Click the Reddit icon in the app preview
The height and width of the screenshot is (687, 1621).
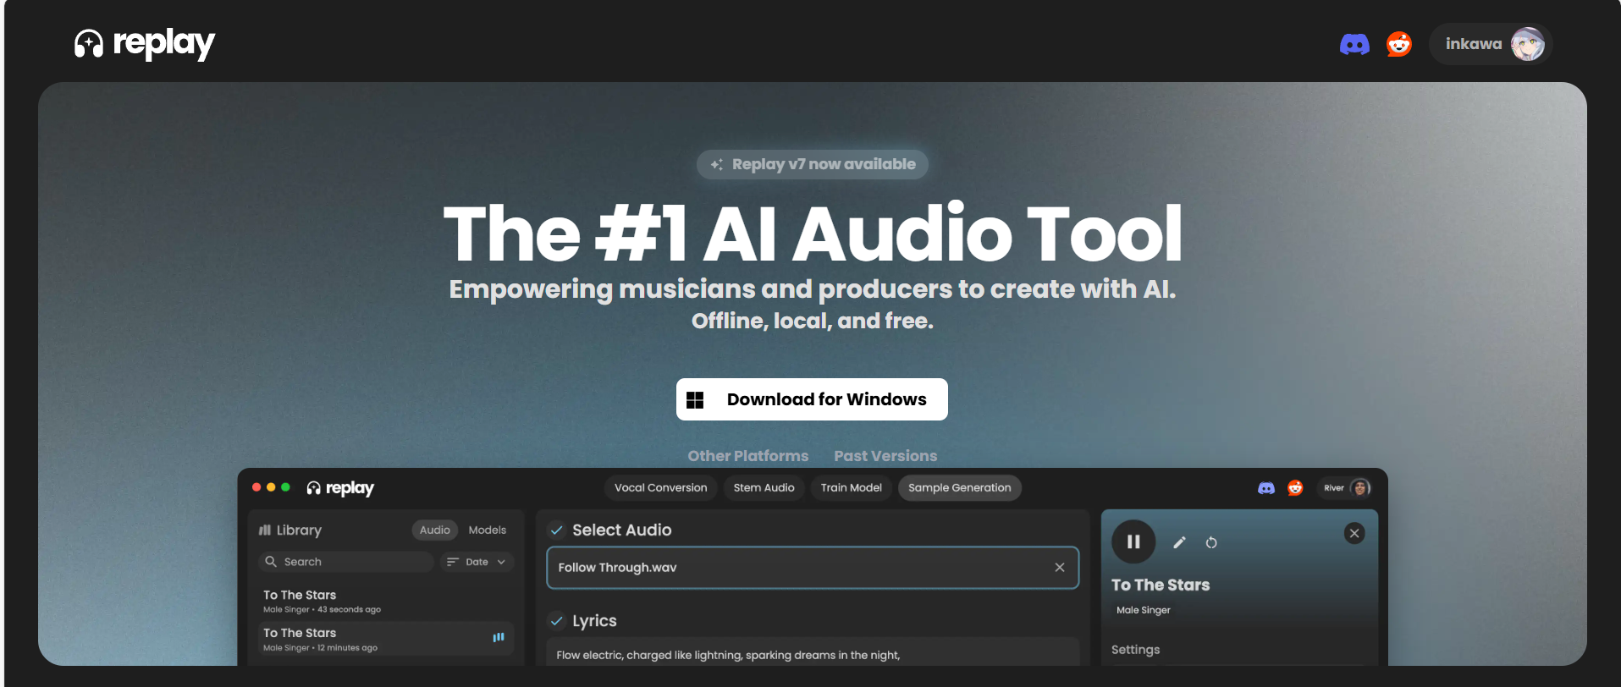coord(1295,488)
